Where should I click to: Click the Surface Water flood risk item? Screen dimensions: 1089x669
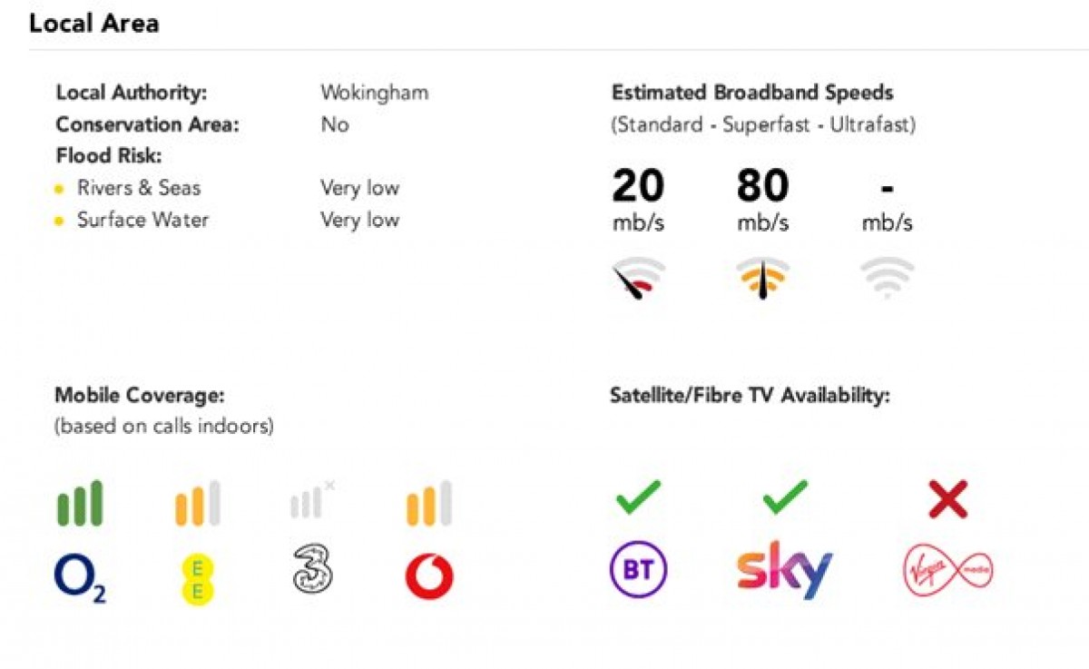point(142,220)
